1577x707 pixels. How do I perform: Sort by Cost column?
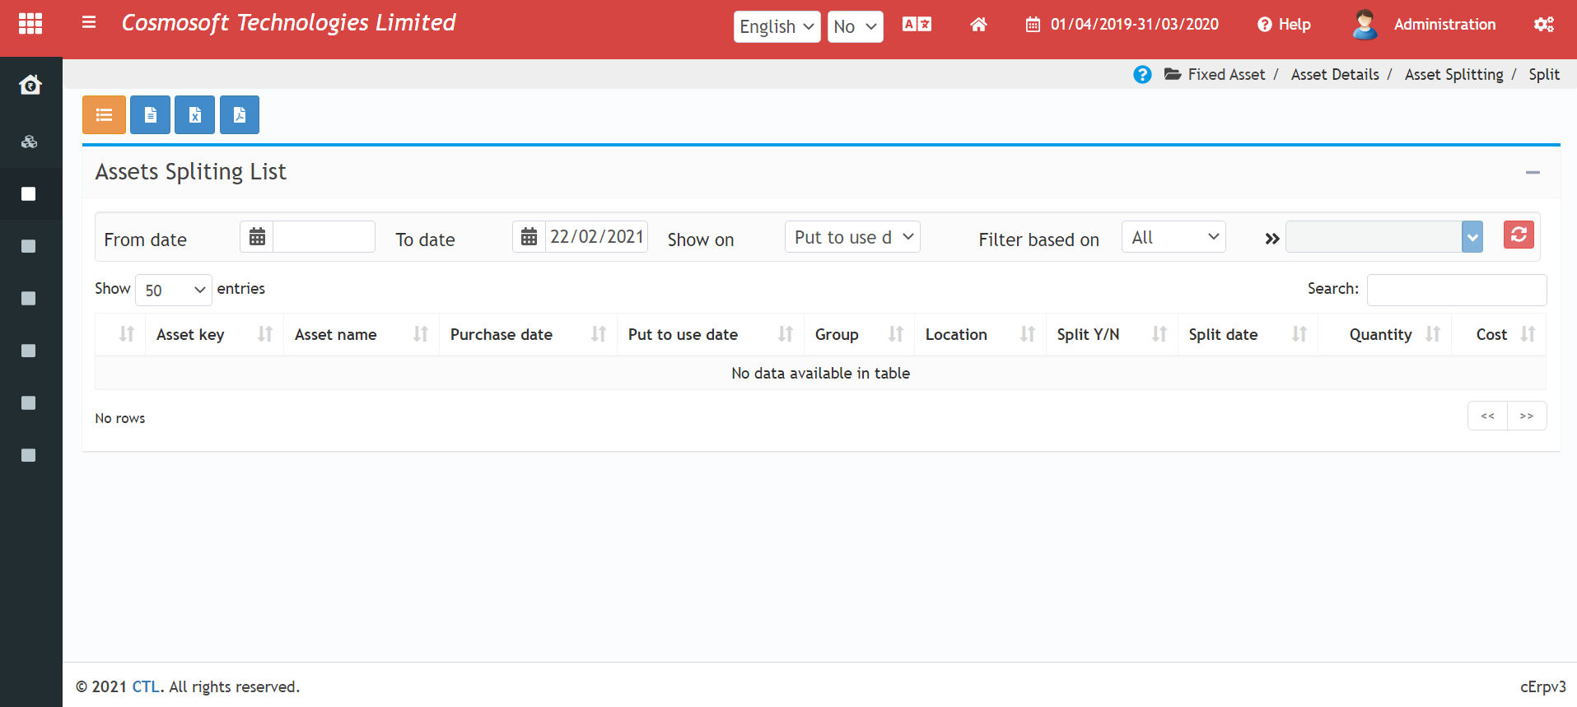click(1499, 334)
